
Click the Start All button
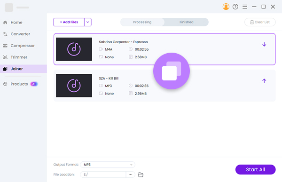pos(255,170)
